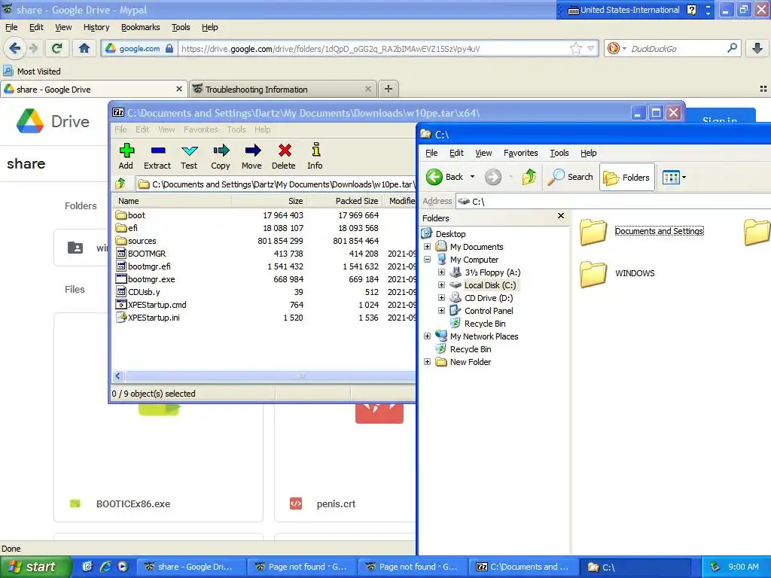Select the Documents and Settings folder icon

coord(593,232)
